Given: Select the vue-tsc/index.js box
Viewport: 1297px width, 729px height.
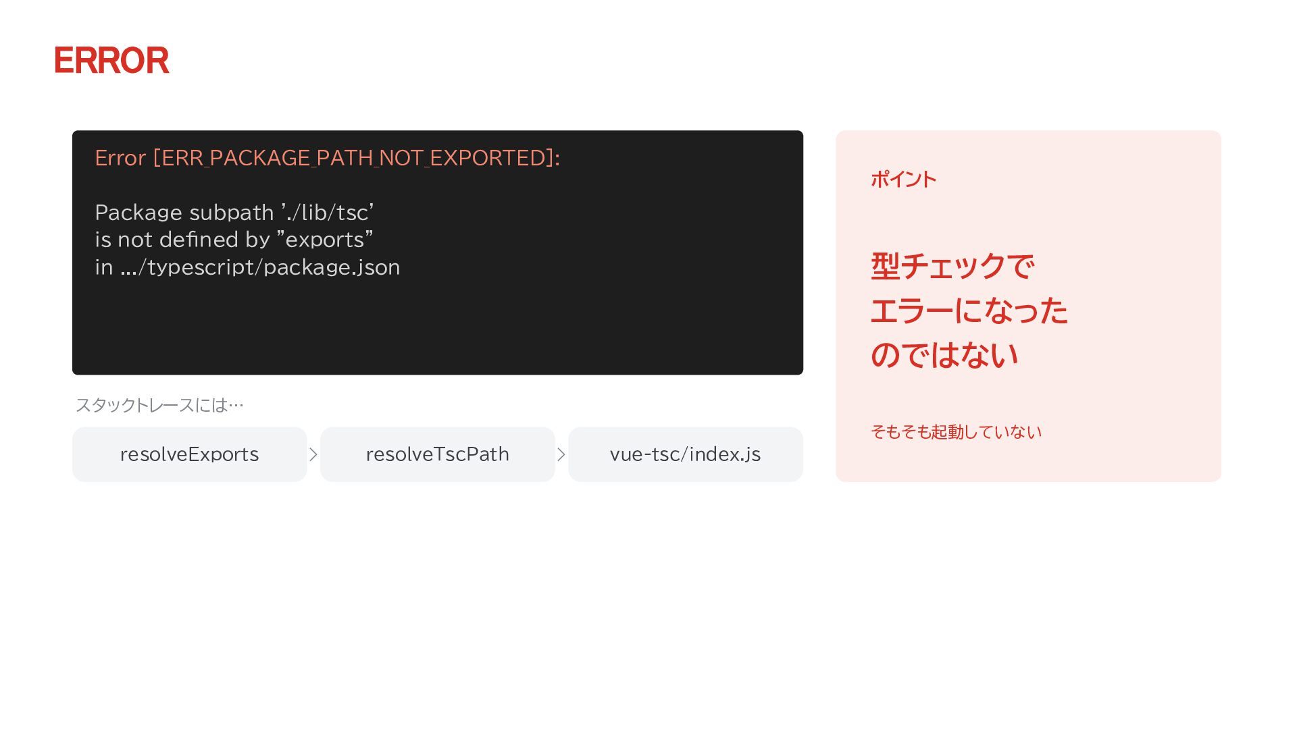Looking at the screenshot, I should point(686,454).
